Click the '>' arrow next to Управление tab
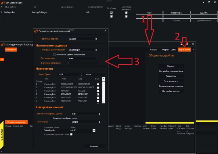This screenshot has width=218, height=154. [193, 50]
